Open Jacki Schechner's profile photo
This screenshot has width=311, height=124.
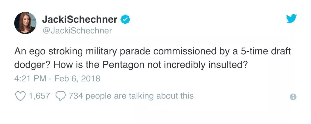pyautogui.click(x=25, y=23)
